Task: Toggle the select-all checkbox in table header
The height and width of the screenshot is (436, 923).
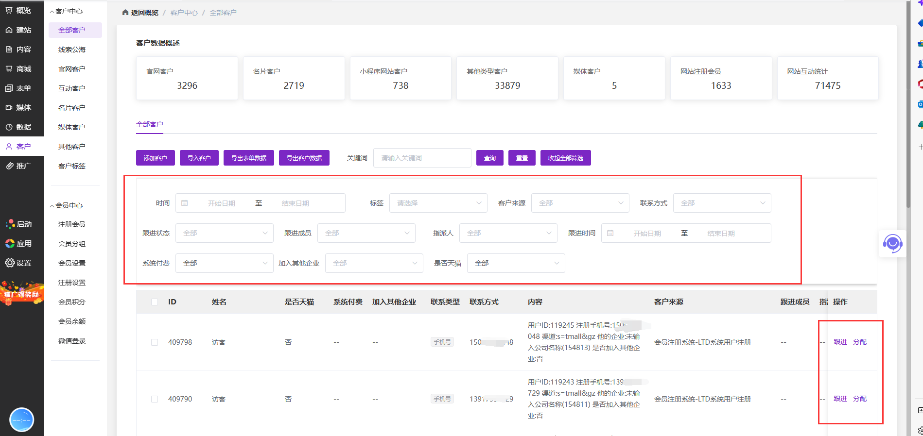Action: 155,302
